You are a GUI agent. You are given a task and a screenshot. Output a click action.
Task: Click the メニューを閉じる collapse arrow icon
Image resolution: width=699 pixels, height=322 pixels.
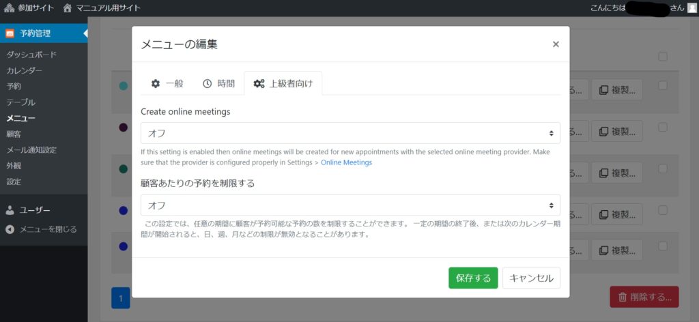(10, 229)
